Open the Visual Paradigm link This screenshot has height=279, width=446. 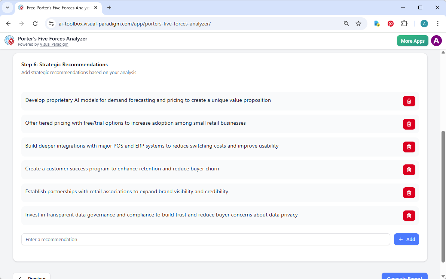coord(54,44)
